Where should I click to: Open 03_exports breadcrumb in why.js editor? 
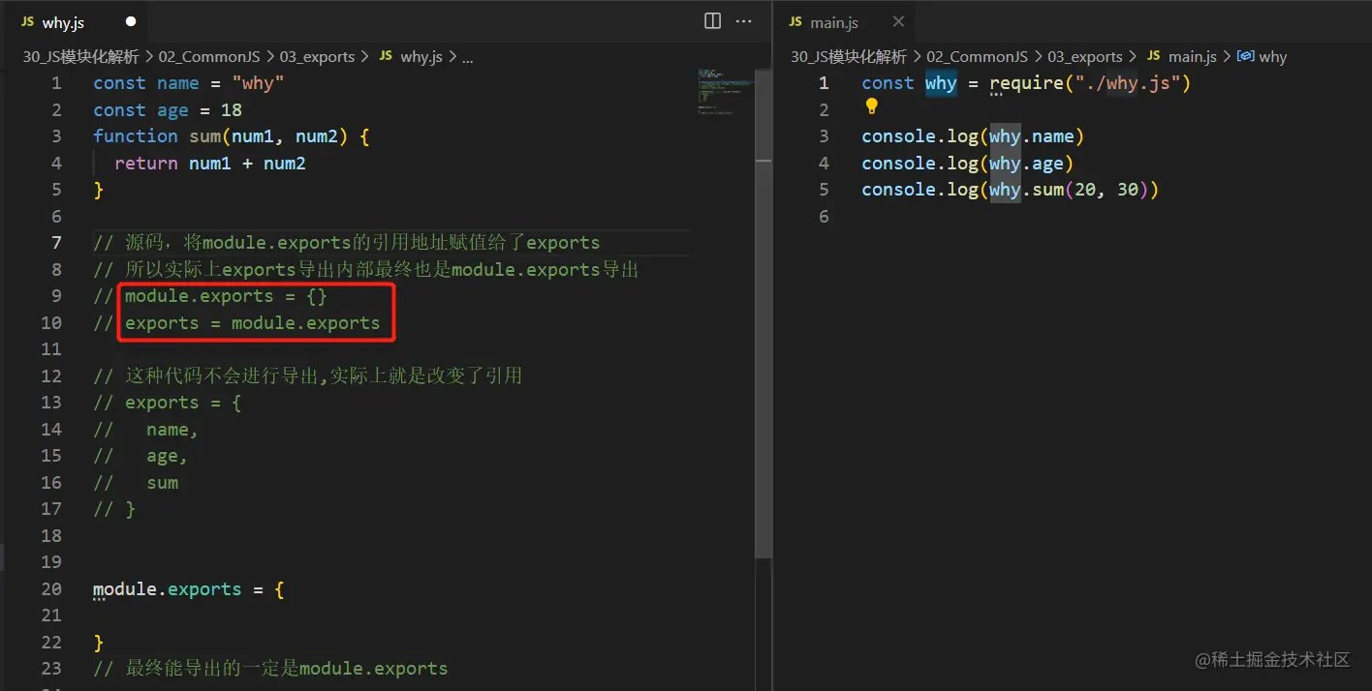click(x=317, y=56)
